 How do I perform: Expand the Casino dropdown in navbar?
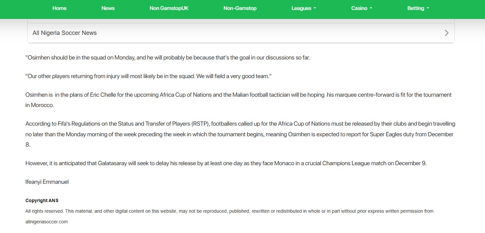point(361,8)
